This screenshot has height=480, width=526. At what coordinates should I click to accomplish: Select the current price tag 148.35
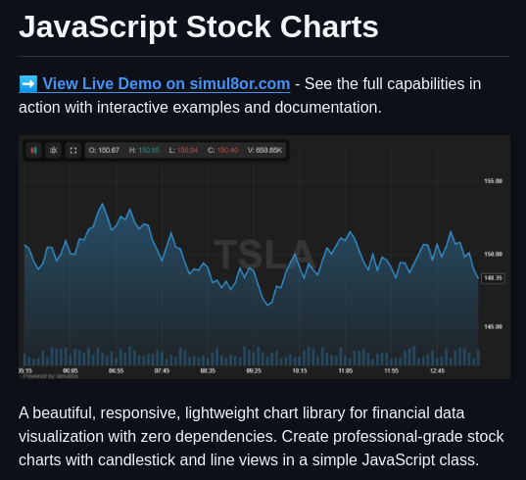pos(493,278)
